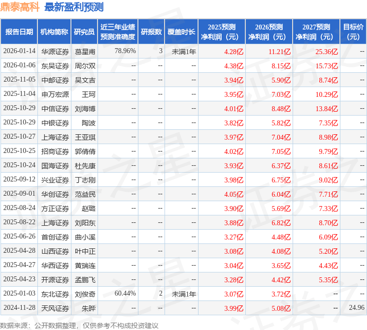The image size is (367, 330).
Task: Click the 研报数 column header
Action: [x=151, y=32]
